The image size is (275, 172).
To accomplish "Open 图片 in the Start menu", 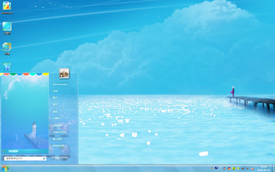I will click(x=55, y=98).
